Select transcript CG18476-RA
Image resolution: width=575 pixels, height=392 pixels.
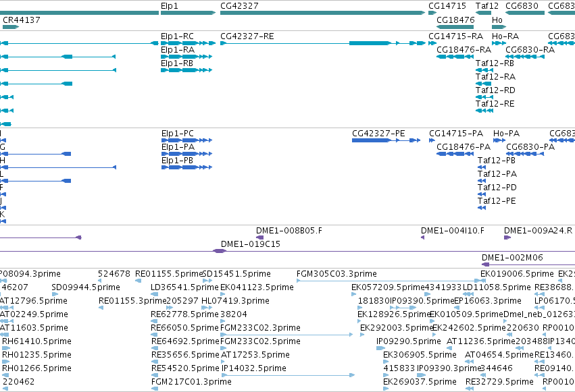coord(455,57)
